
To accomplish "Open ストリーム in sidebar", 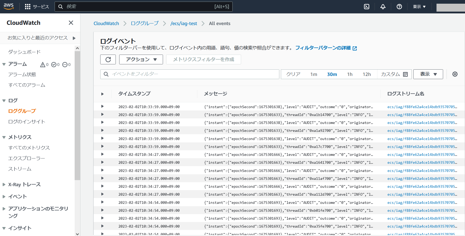I will (20, 169).
